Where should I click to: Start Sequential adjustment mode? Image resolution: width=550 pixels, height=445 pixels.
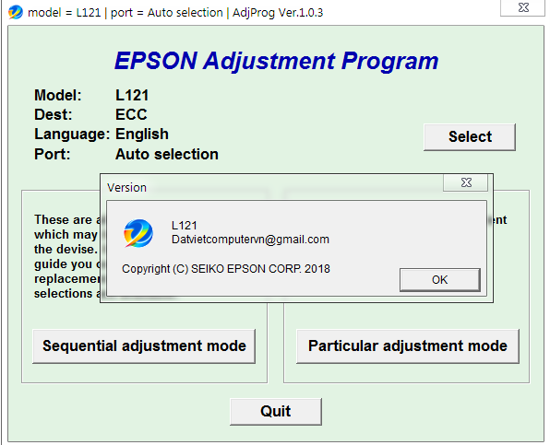point(144,345)
